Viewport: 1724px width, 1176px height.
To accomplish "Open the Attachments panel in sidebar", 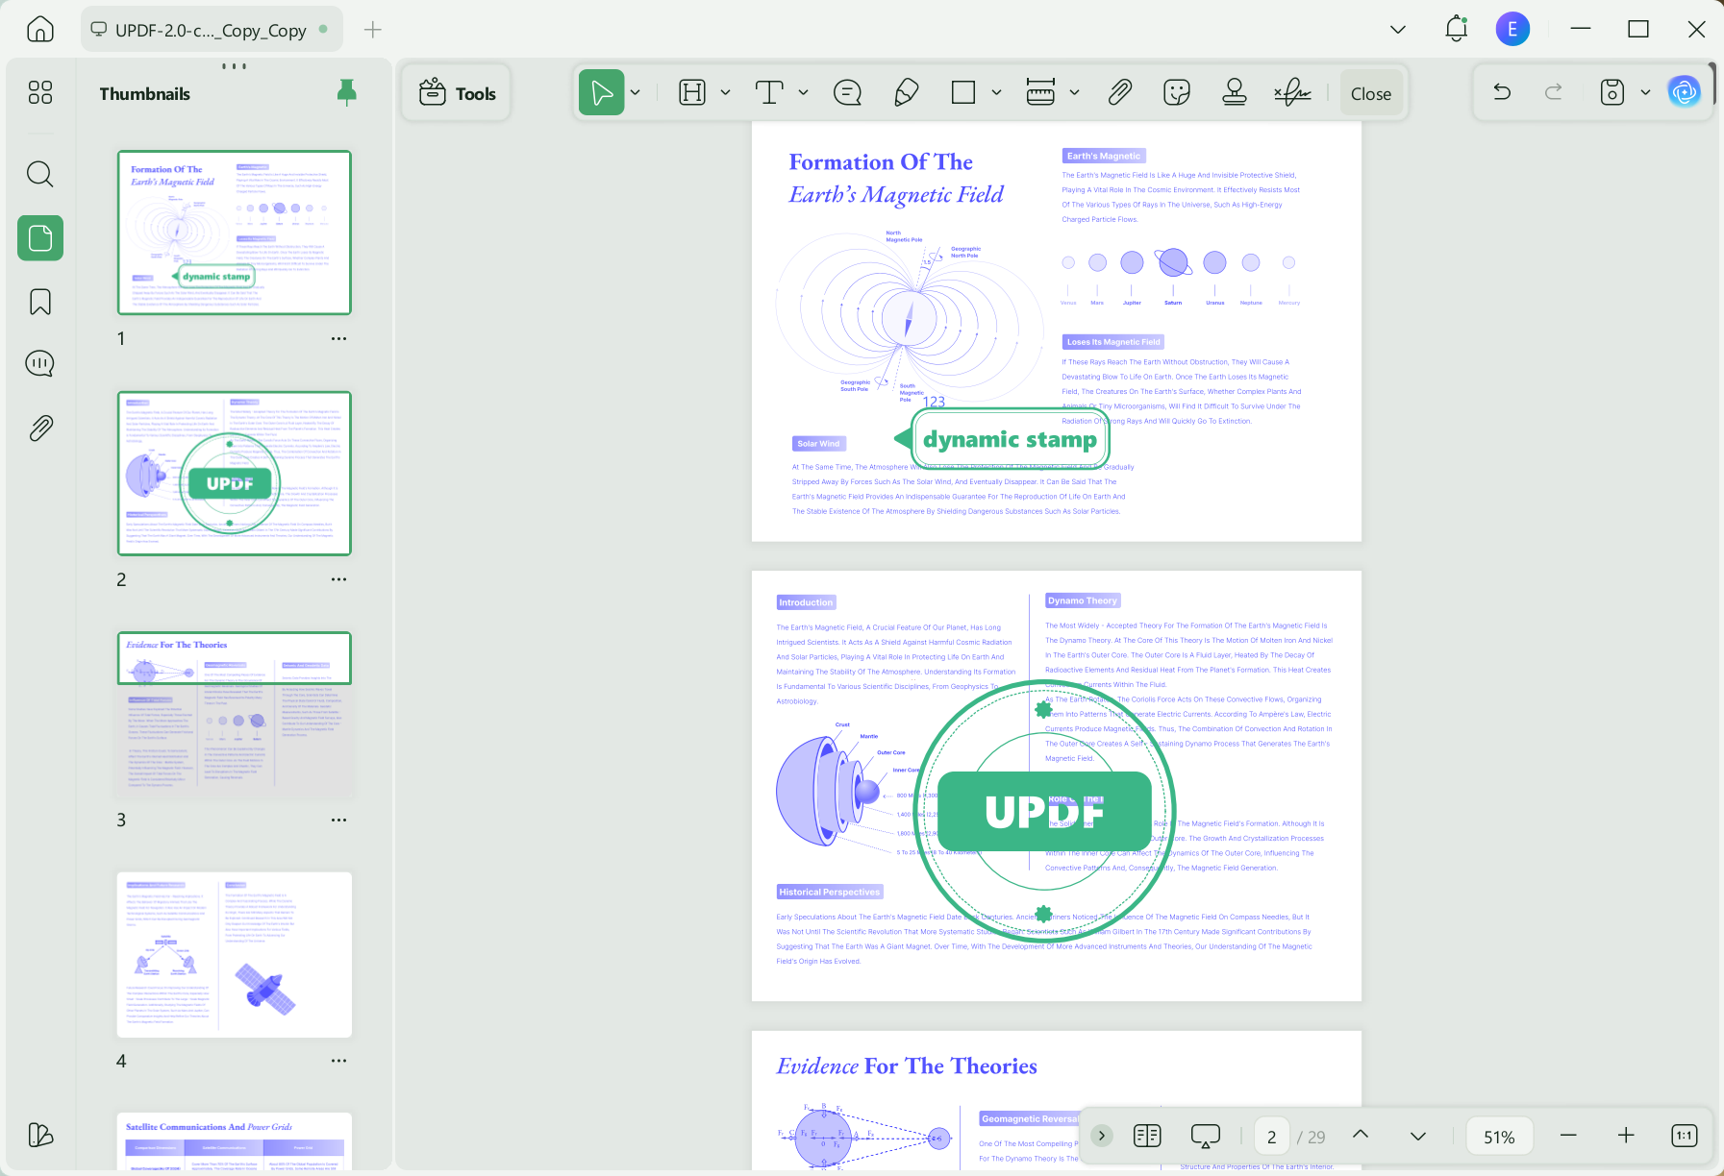I will point(40,428).
